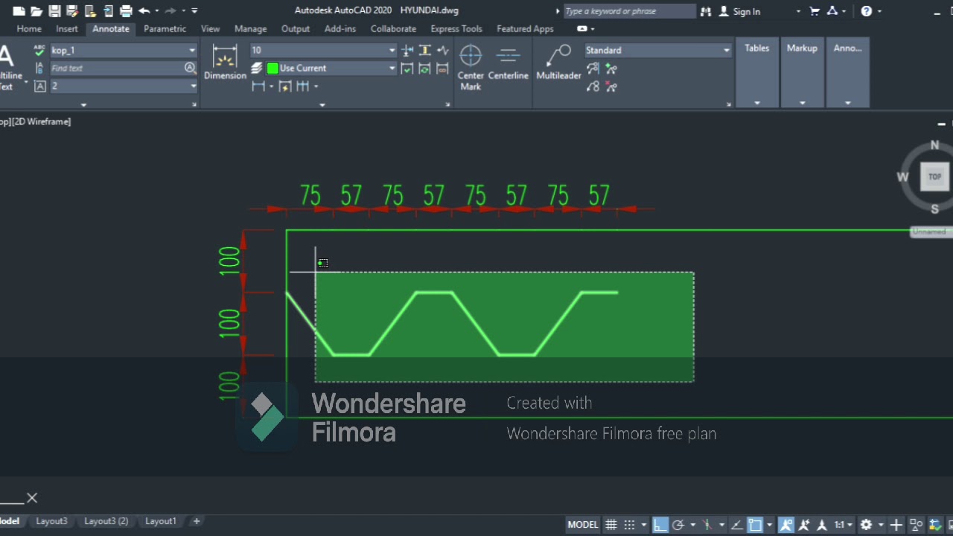
Task: Click the MODEL space button
Action: [x=582, y=524]
